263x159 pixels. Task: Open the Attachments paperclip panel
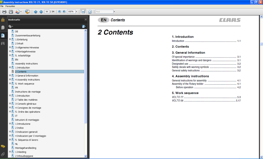(3, 154)
